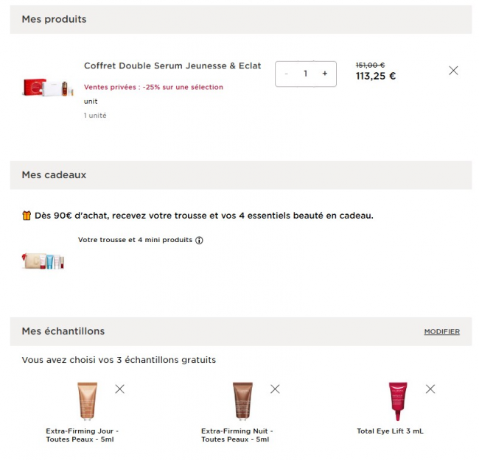Click Total Eye Lift sample image
Viewport: 479px width, 460px height.
coord(398,400)
